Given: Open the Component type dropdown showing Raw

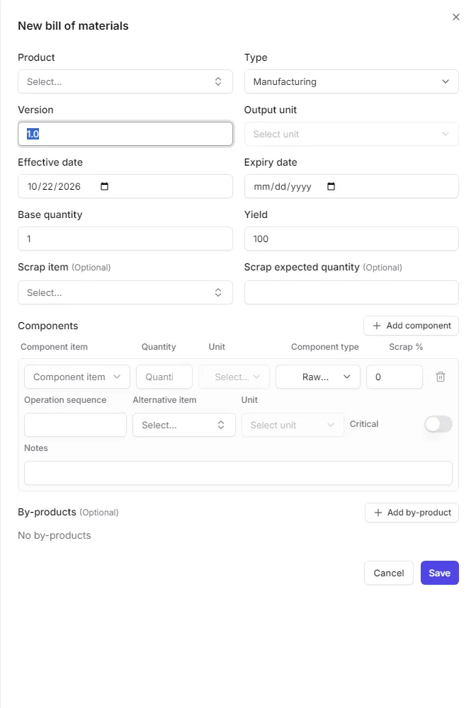Looking at the screenshot, I should point(318,377).
